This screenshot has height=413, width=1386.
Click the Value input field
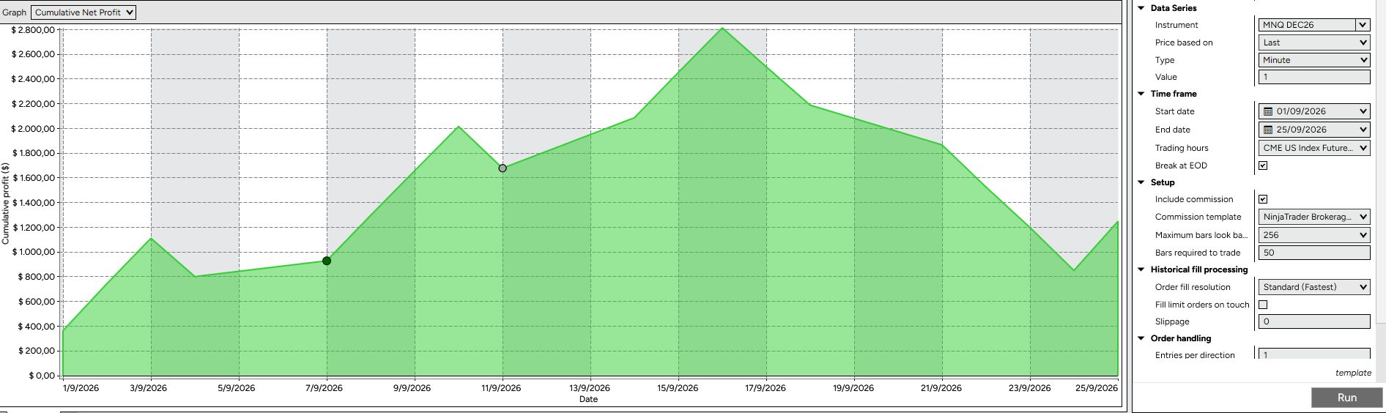coord(1314,77)
